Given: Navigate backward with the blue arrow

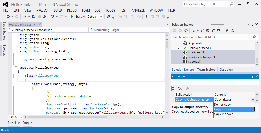Looking at the screenshot, I should pos(8,17).
